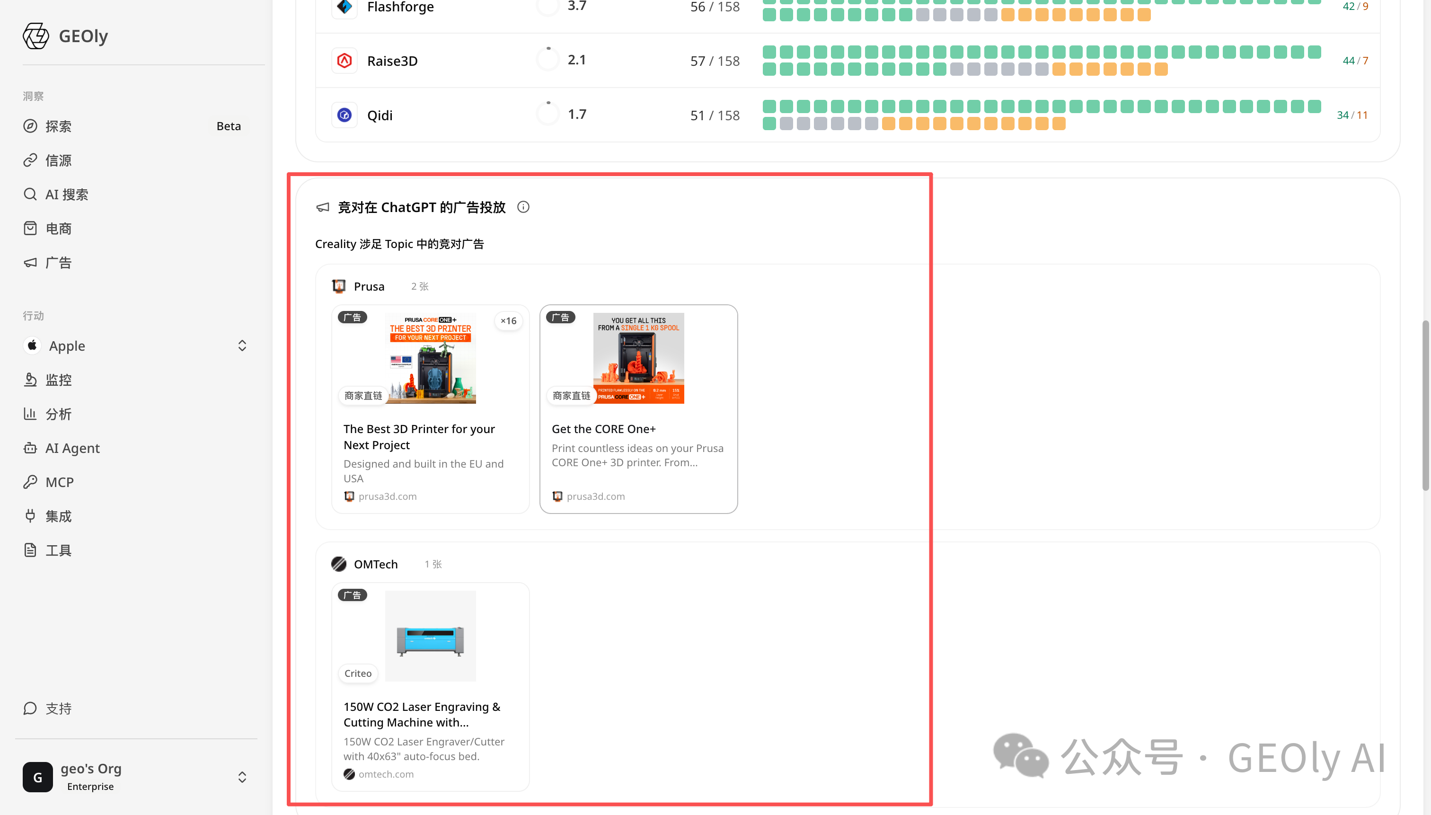
Task: Click the megaphone icon beside 竞对在 ChatGPT
Action: pos(323,208)
